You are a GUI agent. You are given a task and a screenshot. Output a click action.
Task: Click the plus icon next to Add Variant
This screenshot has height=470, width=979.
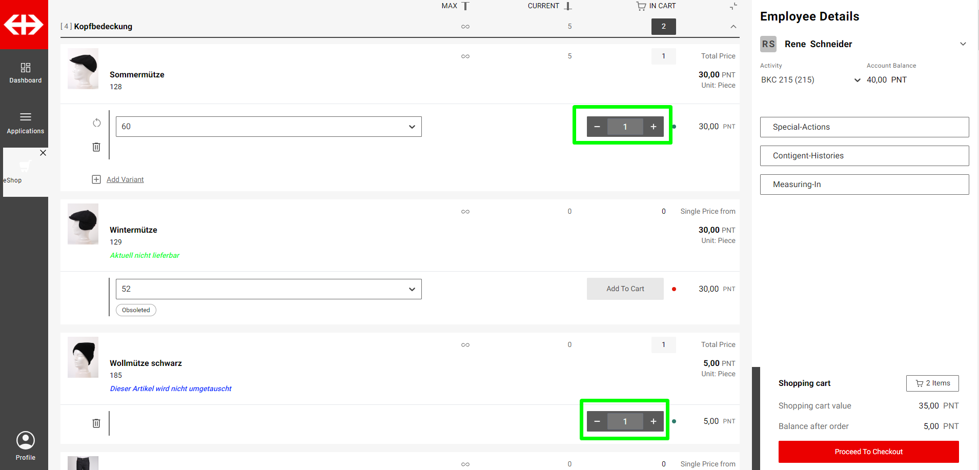(x=96, y=179)
